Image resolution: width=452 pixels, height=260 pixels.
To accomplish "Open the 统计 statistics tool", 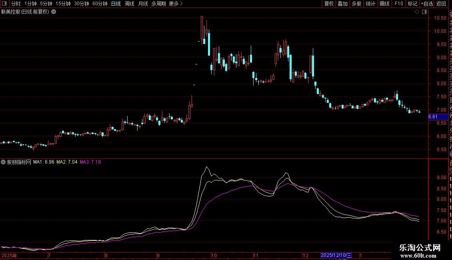I will [x=370, y=4].
